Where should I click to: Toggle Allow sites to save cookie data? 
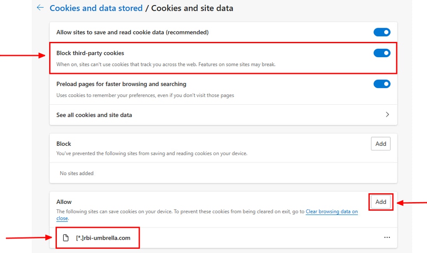[x=382, y=32]
